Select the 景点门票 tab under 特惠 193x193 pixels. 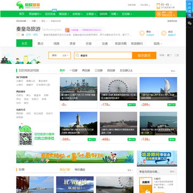coord(65,170)
